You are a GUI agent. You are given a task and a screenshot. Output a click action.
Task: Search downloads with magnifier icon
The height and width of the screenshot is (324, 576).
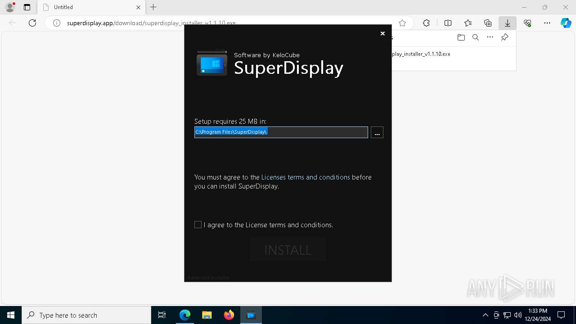point(475,37)
